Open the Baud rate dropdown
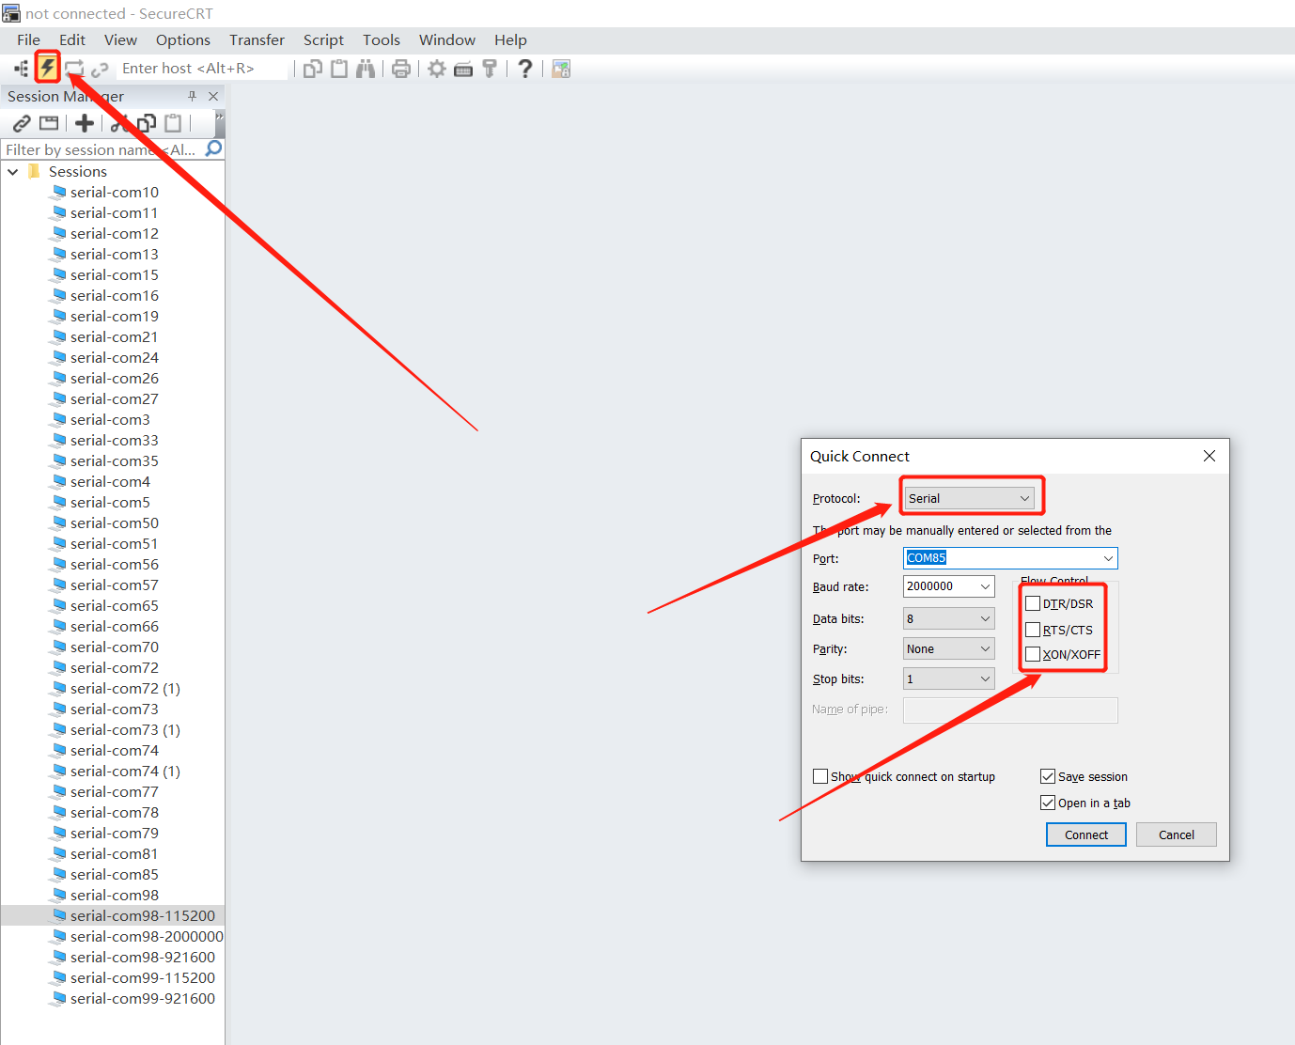1295x1045 pixels. [x=948, y=586]
